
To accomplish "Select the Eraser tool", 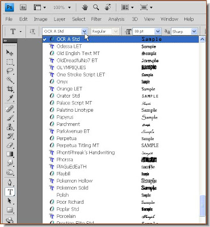I will pyautogui.click(x=10, y=145).
